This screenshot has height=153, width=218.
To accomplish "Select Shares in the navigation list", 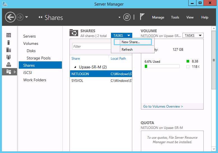I will (x=40, y=65).
